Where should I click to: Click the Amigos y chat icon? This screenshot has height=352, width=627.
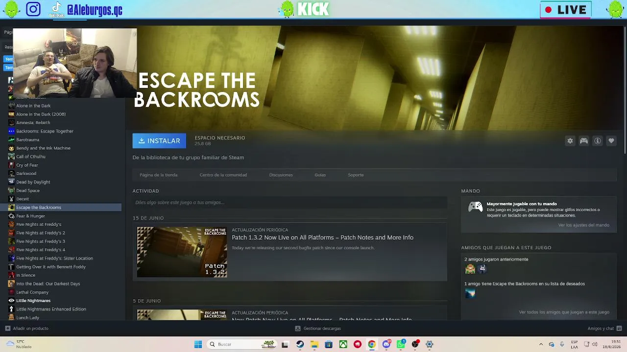coord(619,329)
